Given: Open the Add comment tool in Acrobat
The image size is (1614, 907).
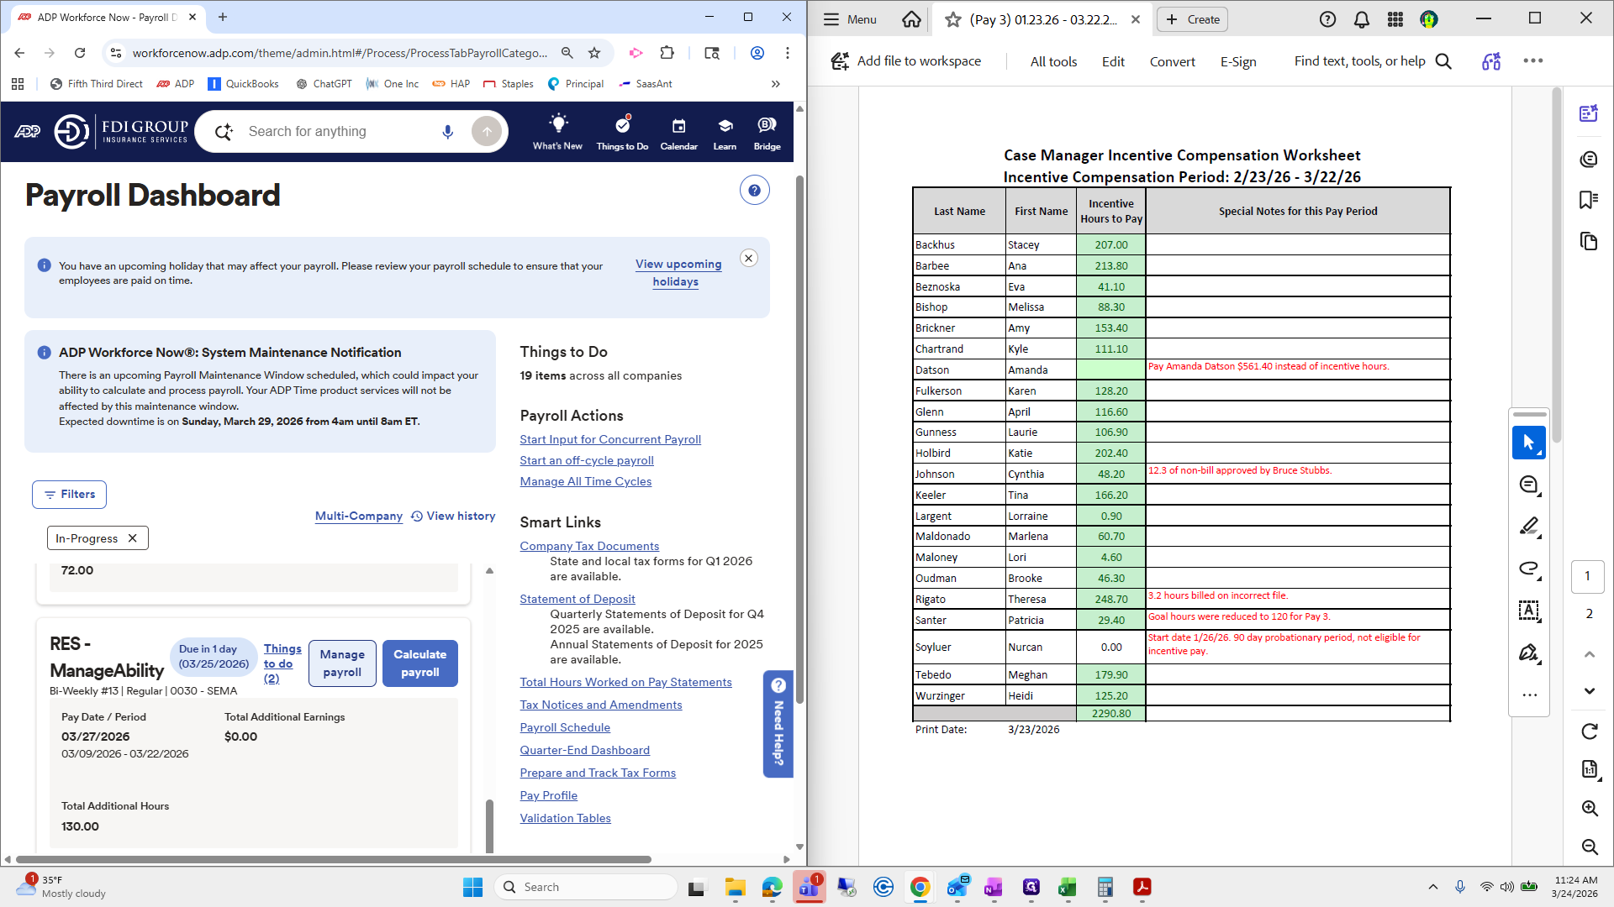Looking at the screenshot, I should click(x=1529, y=485).
